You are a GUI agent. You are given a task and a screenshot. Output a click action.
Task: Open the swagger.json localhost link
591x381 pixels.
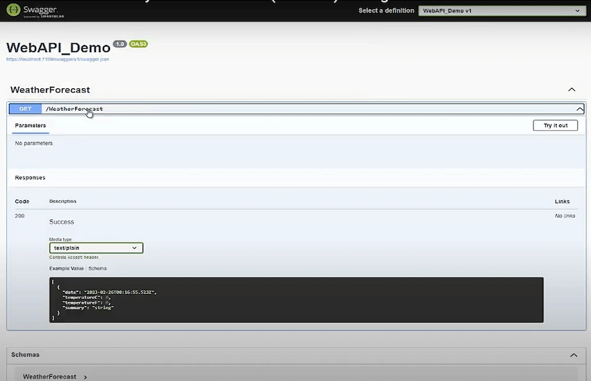coord(58,59)
